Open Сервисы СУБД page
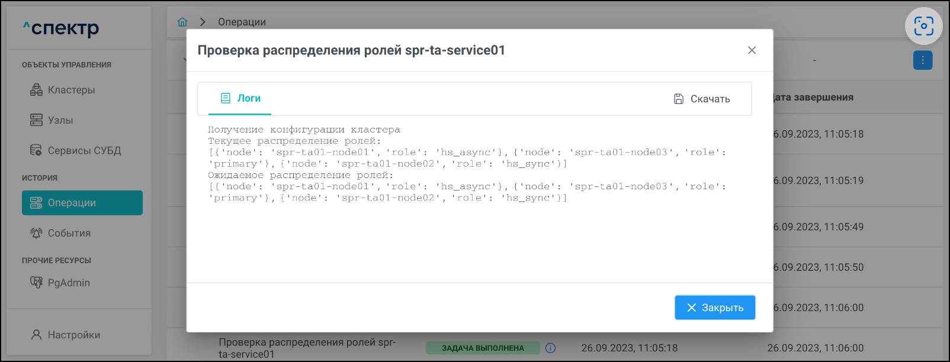 [84, 150]
